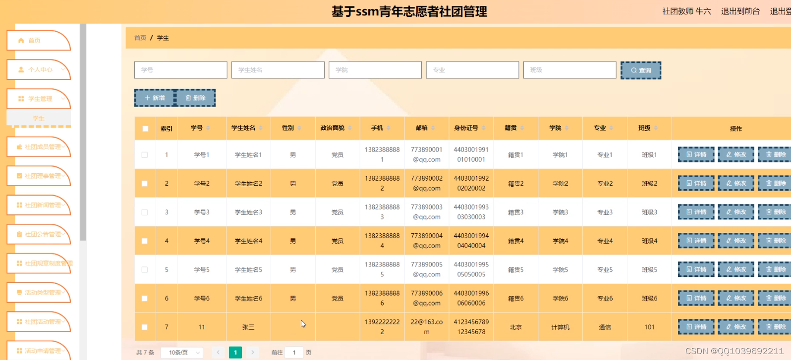Click the 查询 search button
This screenshot has width=791, height=360.
coord(641,70)
